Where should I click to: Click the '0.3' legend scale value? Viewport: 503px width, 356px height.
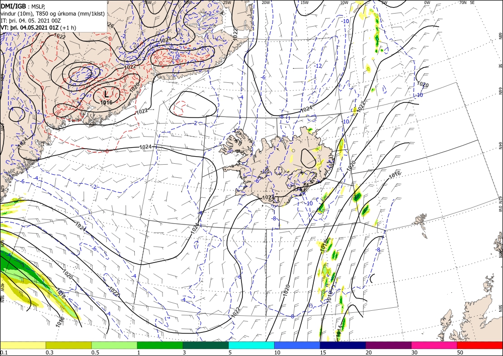coord(49,352)
